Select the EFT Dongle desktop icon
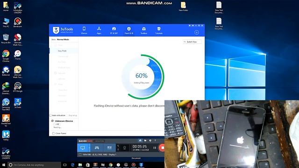The image size is (299, 168). [18, 87]
